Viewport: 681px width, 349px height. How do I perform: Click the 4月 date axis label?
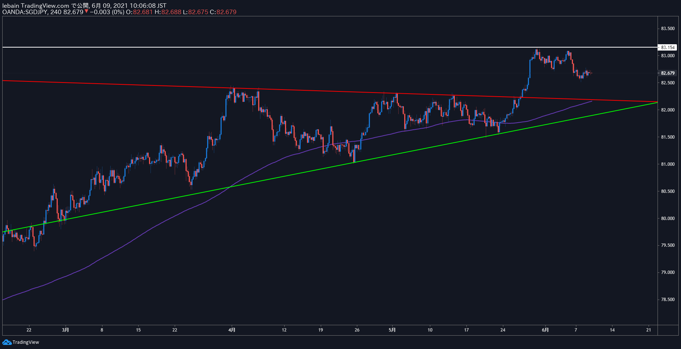[x=232, y=330]
